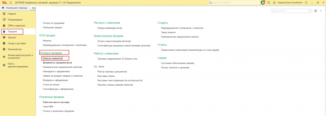This screenshot has height=116, width=326.
Task: Focus the menu search field Ctrl+F
Action: [290, 11]
